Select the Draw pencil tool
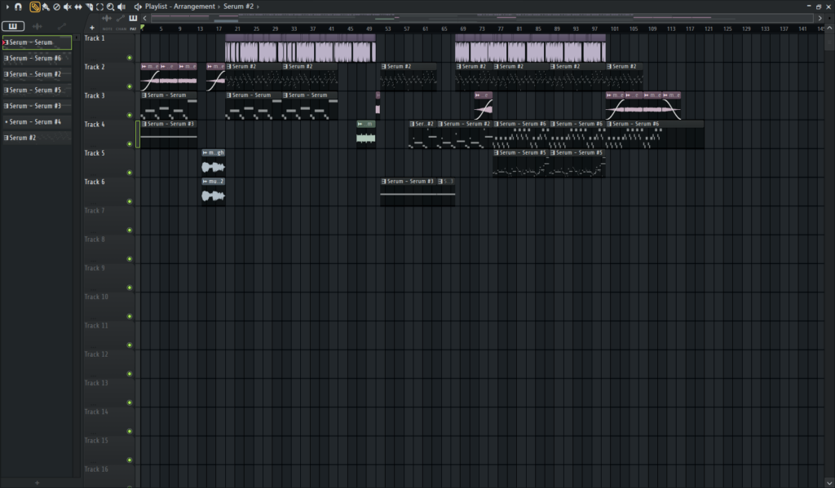This screenshot has height=488, width=835. pos(35,7)
